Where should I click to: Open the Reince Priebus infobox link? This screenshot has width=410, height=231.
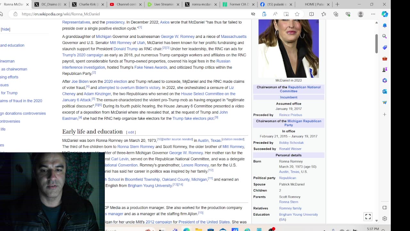pyautogui.click(x=291, y=115)
